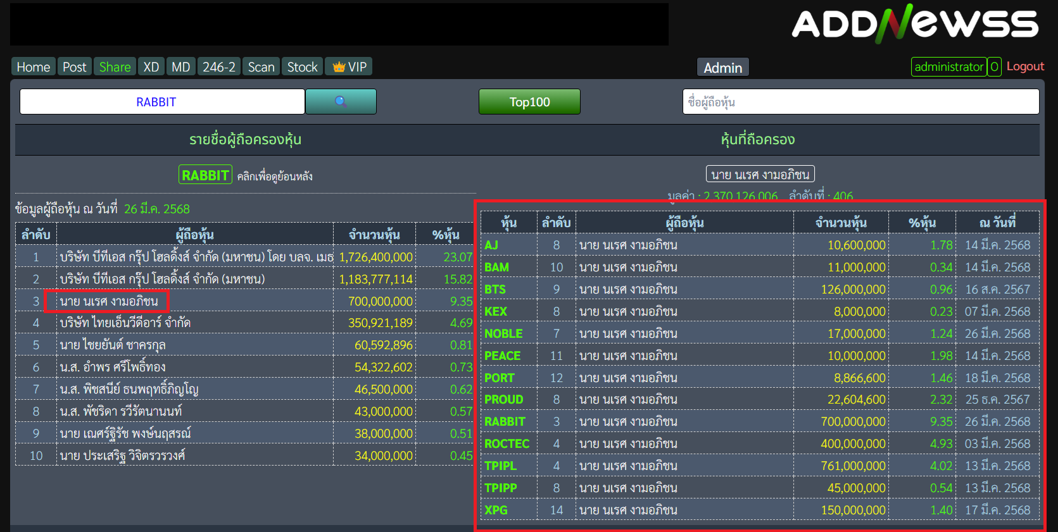The width and height of the screenshot is (1058, 532).
Task: Open the AJ stock link
Action: (491, 245)
